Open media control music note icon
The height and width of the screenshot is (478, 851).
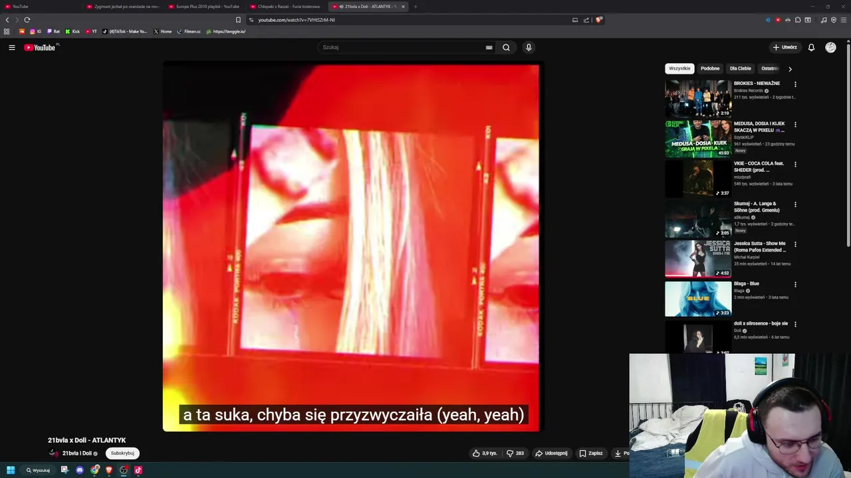pyautogui.click(x=824, y=20)
